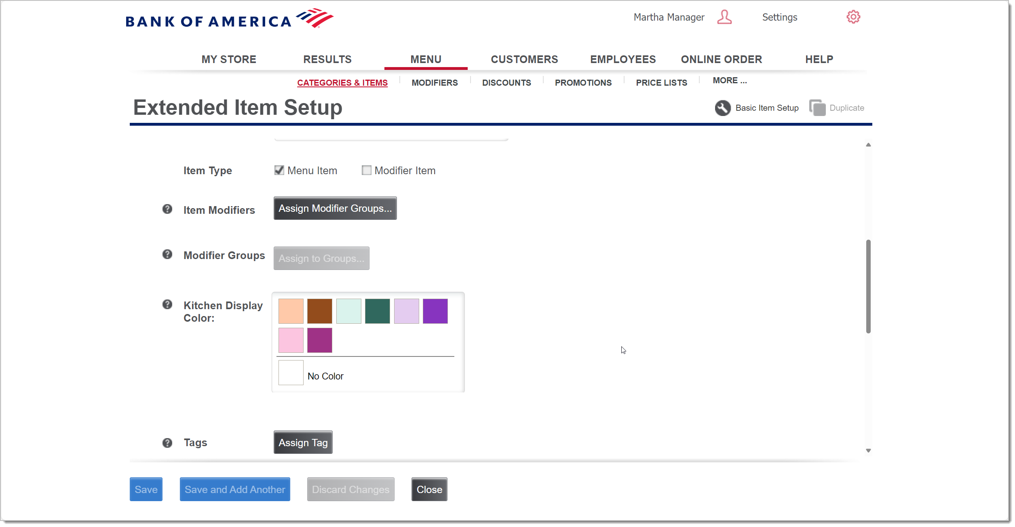Open help icon next to Modifier Groups

pyautogui.click(x=167, y=254)
